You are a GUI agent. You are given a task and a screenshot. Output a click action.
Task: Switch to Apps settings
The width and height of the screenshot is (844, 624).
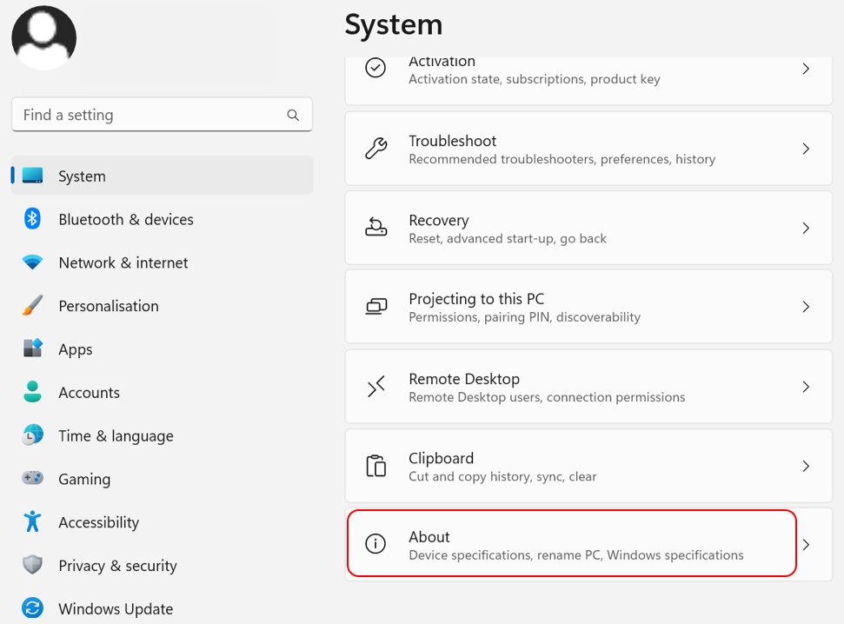click(162, 349)
